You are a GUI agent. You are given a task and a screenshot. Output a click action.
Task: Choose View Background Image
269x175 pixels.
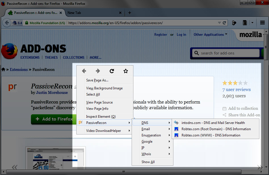pyautogui.click(x=105, y=88)
